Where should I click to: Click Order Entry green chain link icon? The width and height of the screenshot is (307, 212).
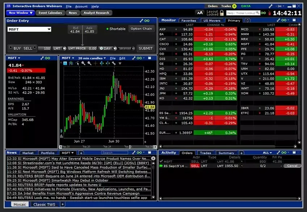pyautogui.click(x=147, y=21)
